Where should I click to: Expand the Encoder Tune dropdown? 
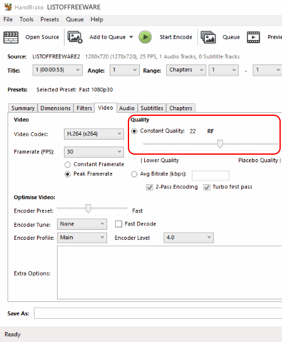82,224
